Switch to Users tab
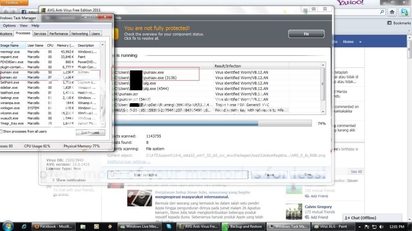The width and height of the screenshot is (412, 231). [95, 34]
